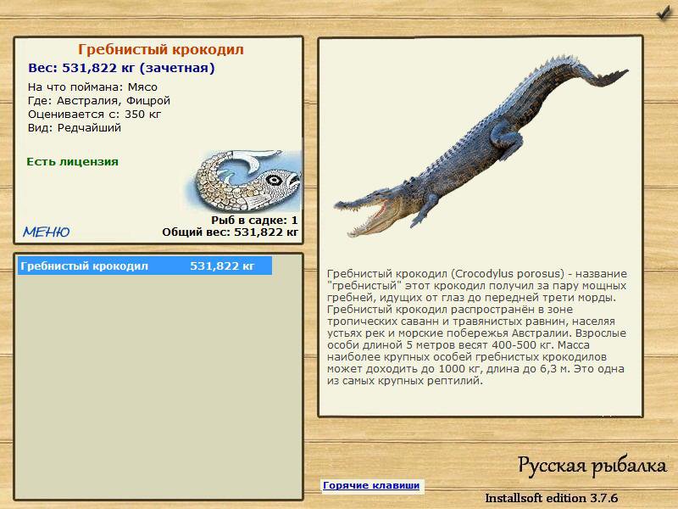Click the text 'На что поймана: Мясо'
Viewport: 678px width, 509px height.
coord(92,87)
